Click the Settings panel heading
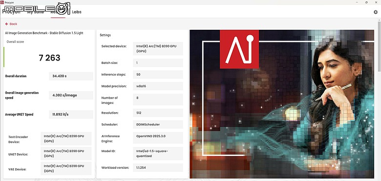Screen dimensions: 381x181 105,35
